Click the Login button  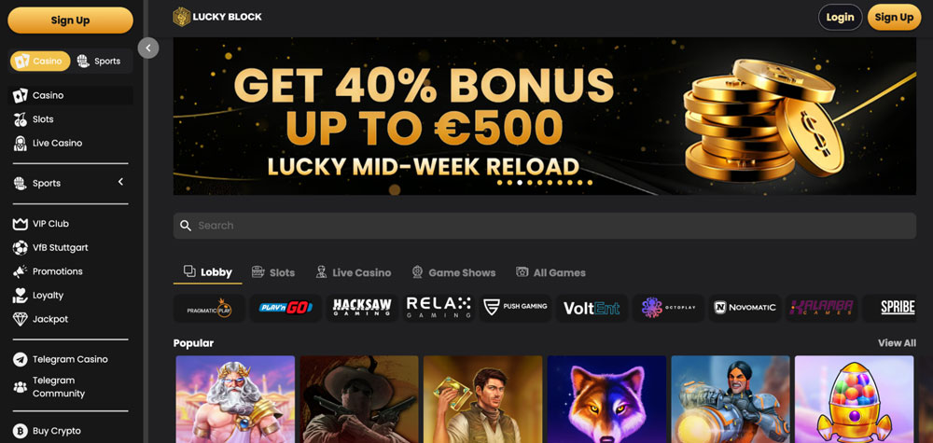pyautogui.click(x=841, y=17)
